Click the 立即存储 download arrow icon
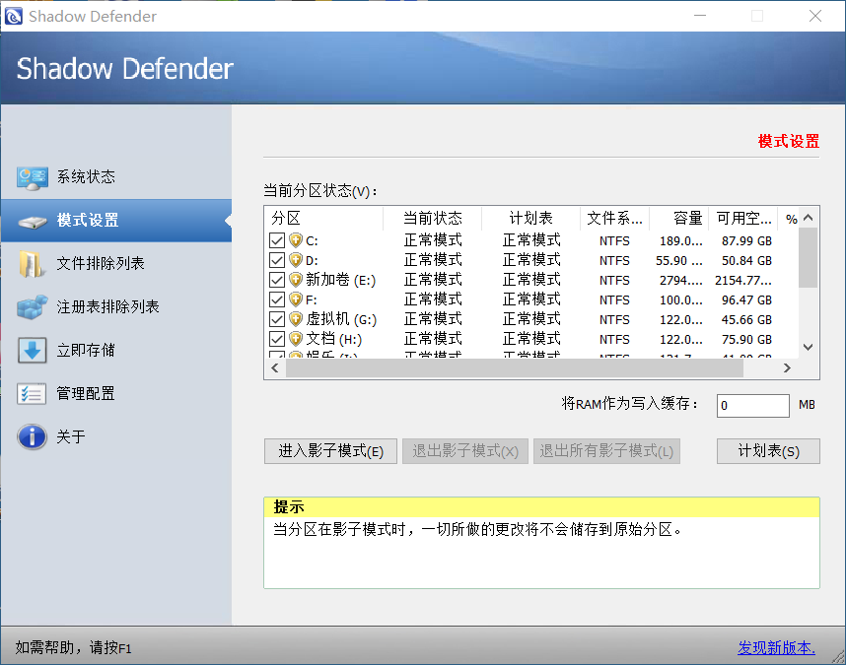This screenshot has height=665, width=846. [x=32, y=351]
